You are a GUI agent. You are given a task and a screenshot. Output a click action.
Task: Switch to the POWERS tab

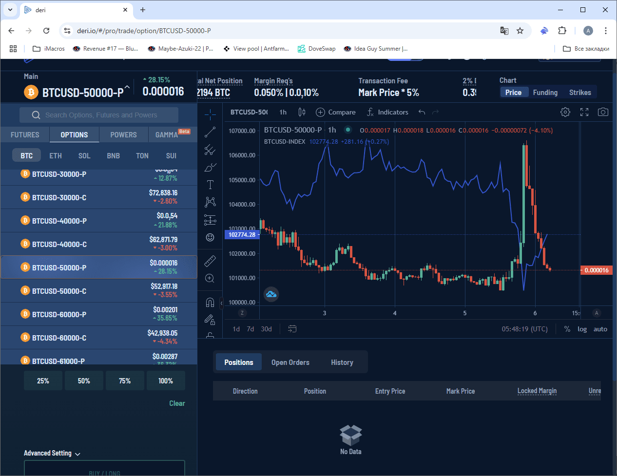coord(124,135)
